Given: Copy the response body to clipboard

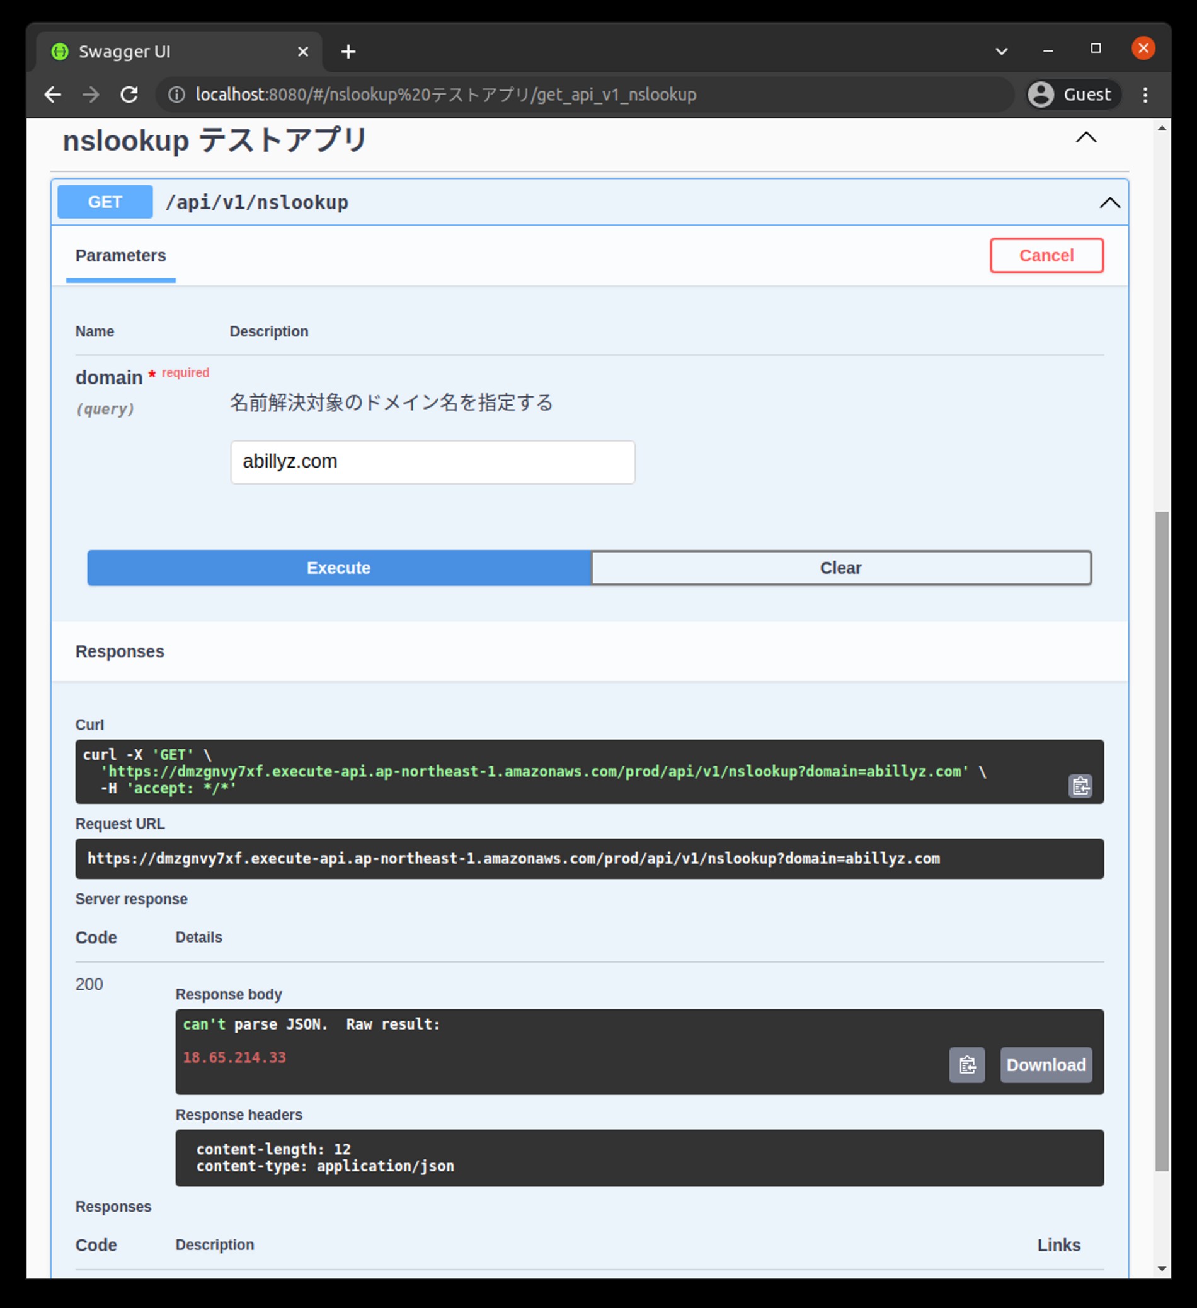Looking at the screenshot, I should (966, 1065).
